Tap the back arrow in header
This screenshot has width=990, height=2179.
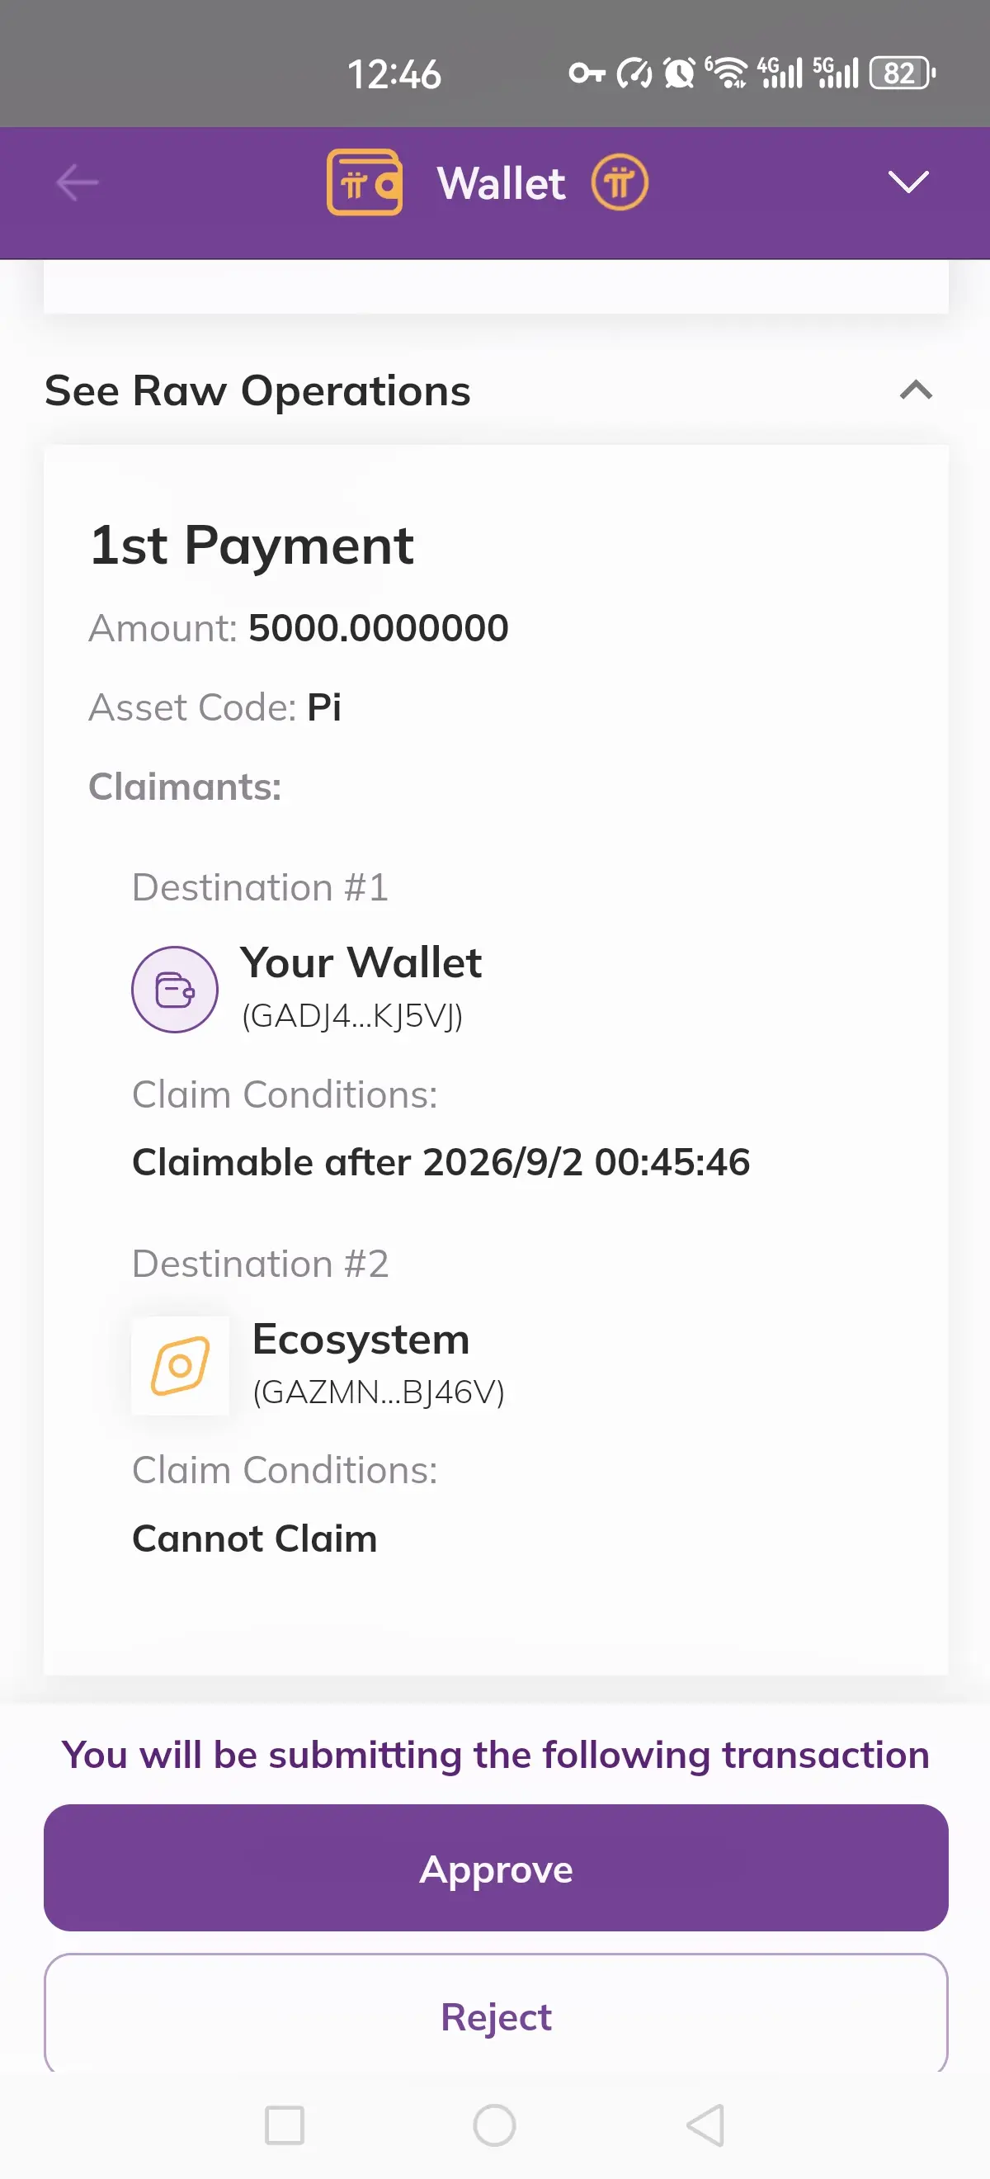click(x=77, y=182)
